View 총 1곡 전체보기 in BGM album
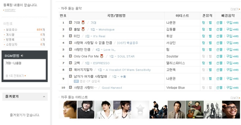The image size is (241, 125). [15, 76]
